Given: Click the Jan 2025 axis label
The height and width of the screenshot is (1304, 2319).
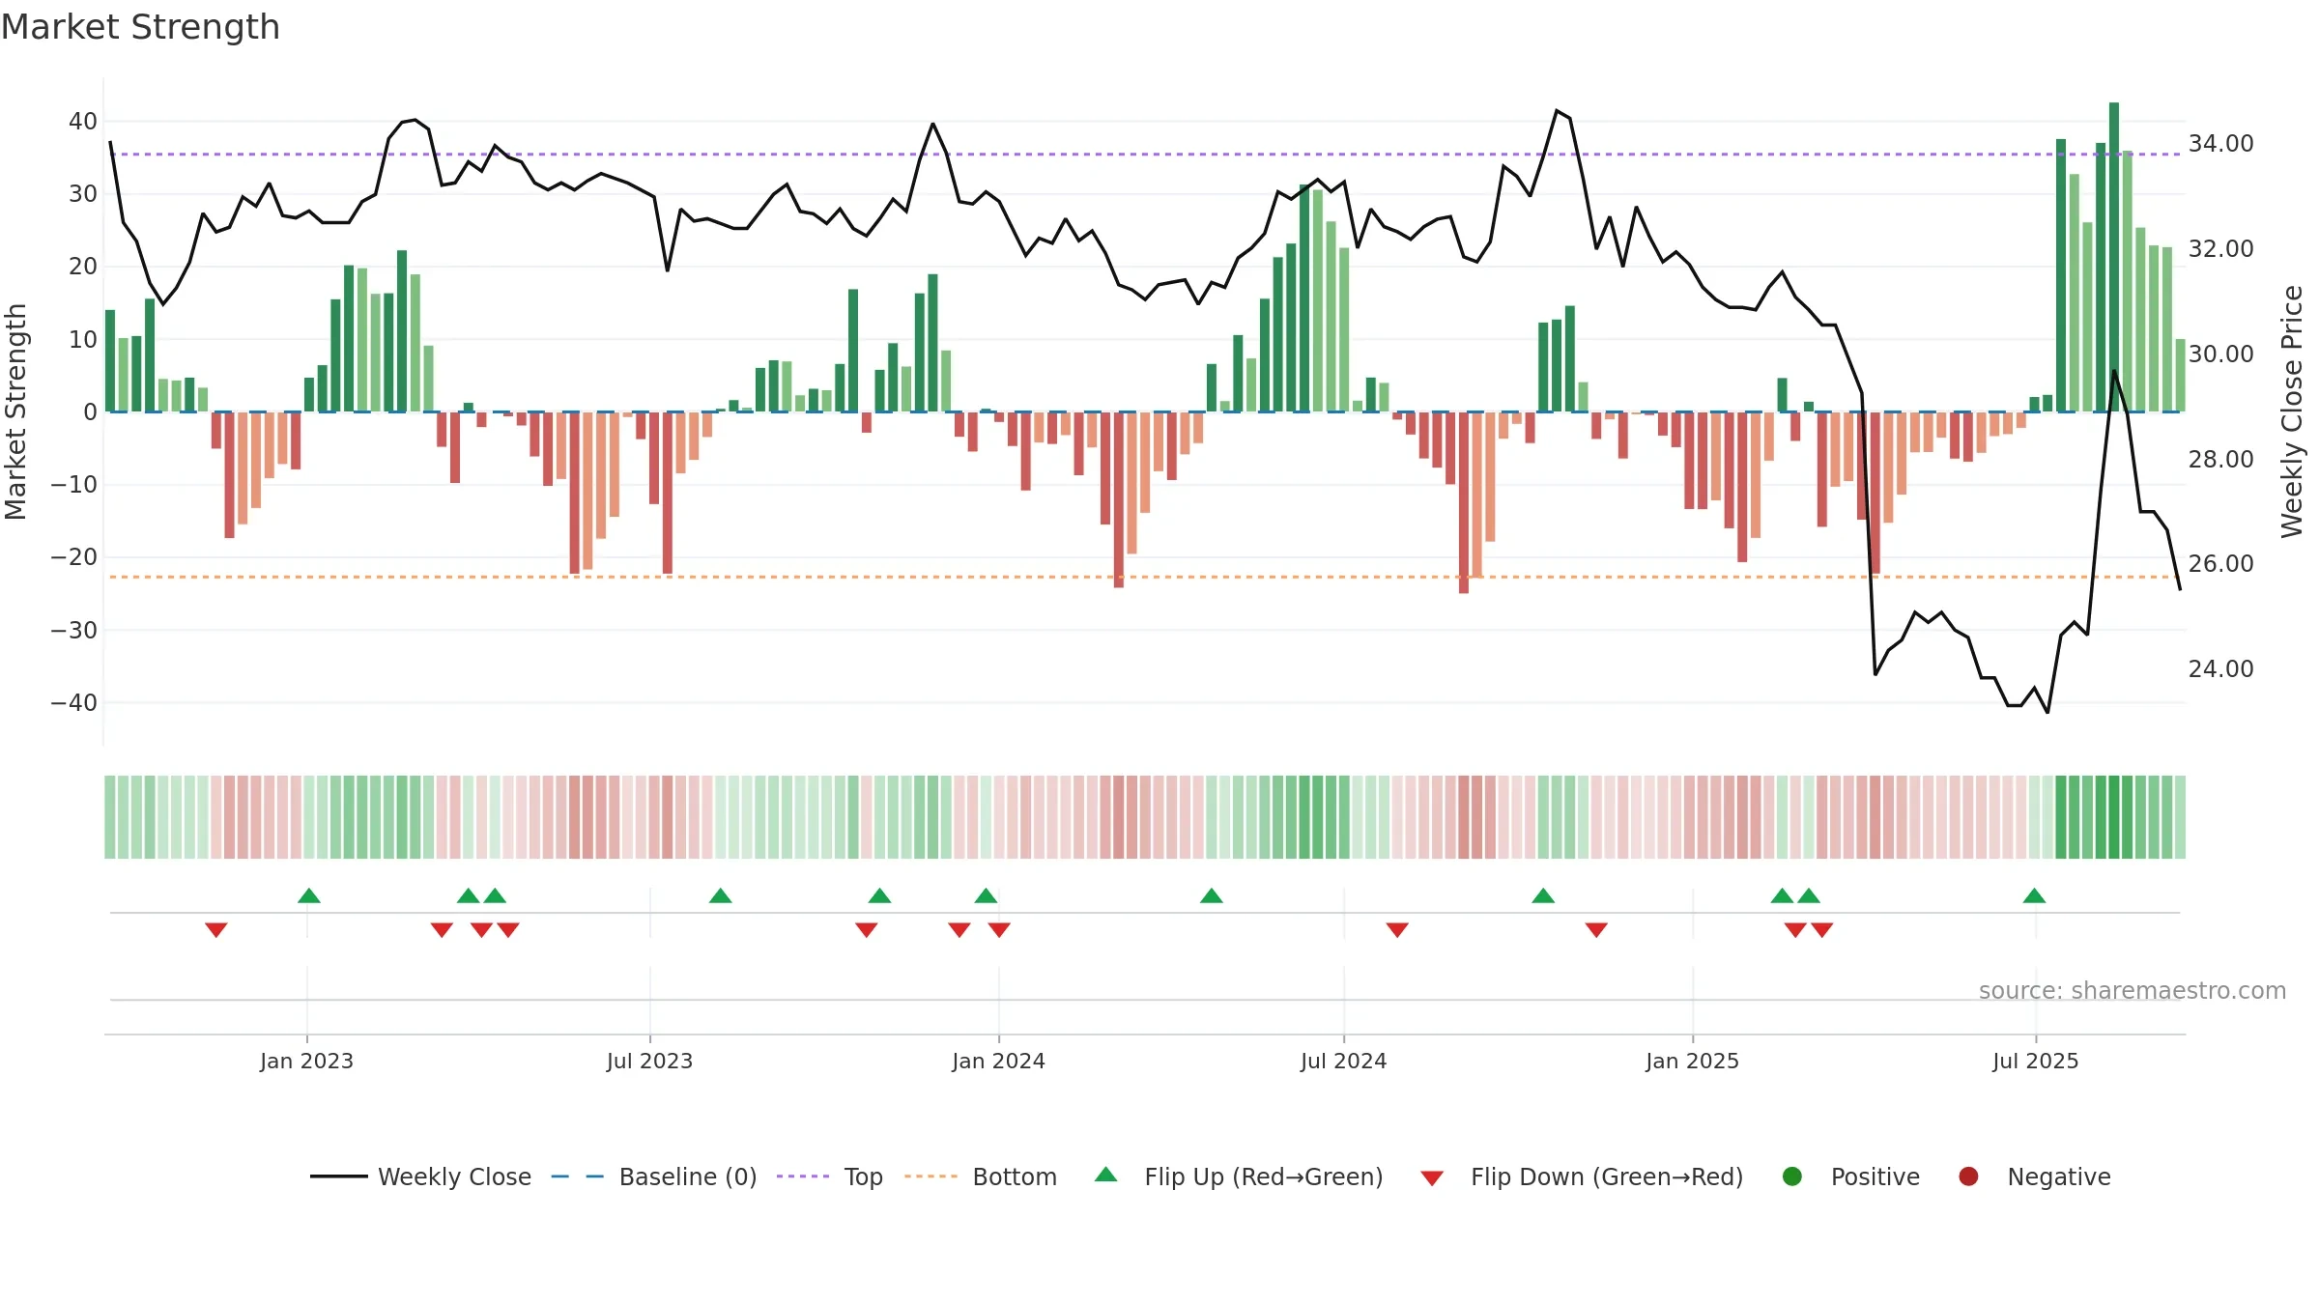Looking at the screenshot, I should tap(1692, 1061).
